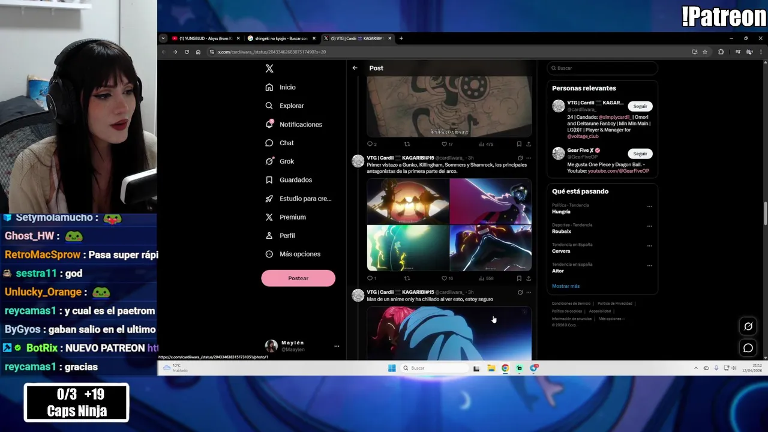This screenshot has height=432, width=768.
Task: Open Windows Start menu
Action: point(392,368)
